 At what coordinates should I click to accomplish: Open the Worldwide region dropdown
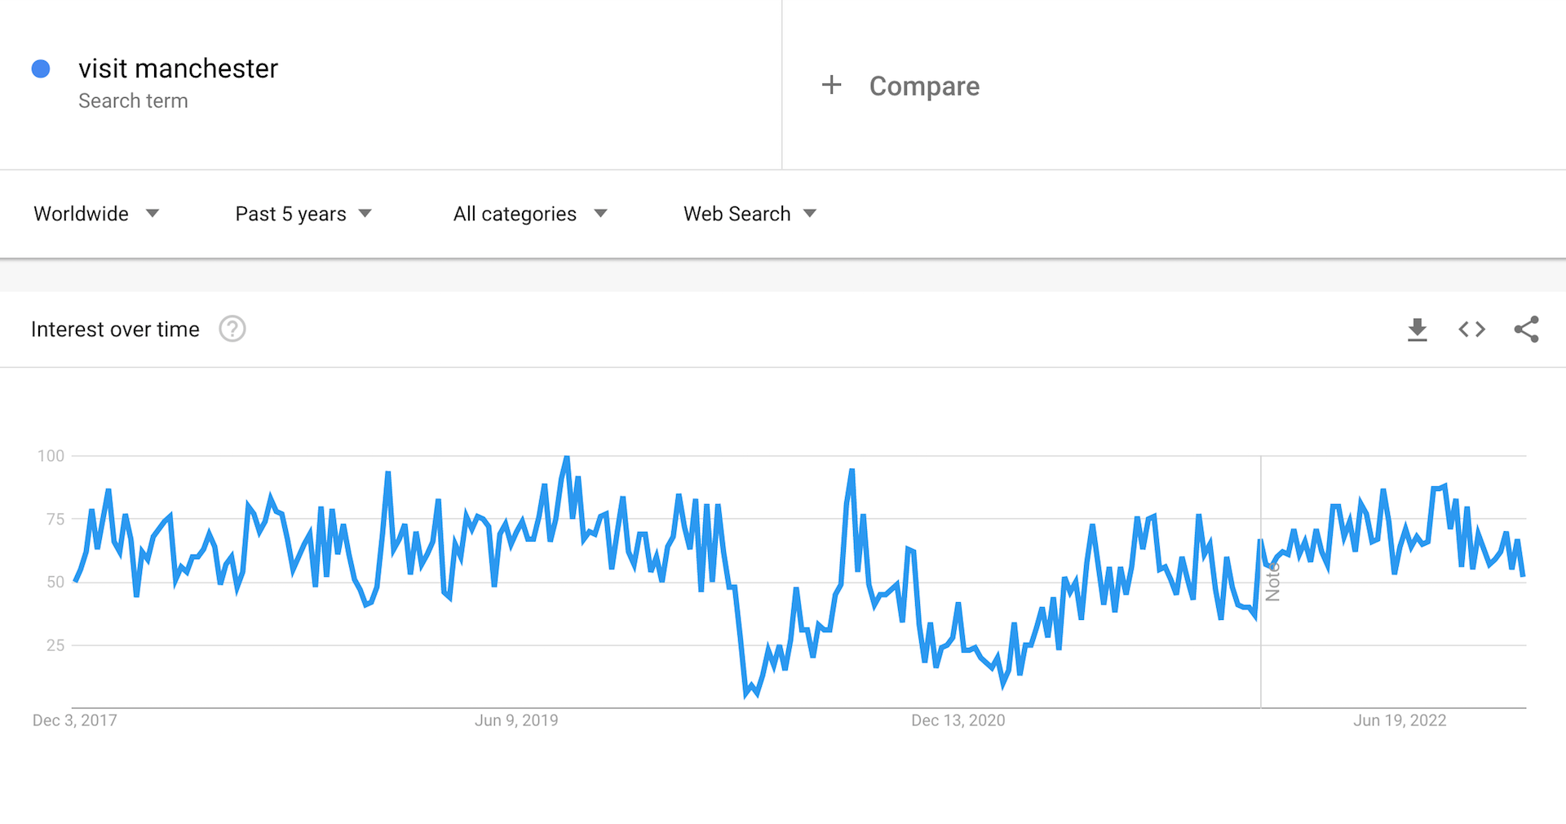tap(96, 213)
